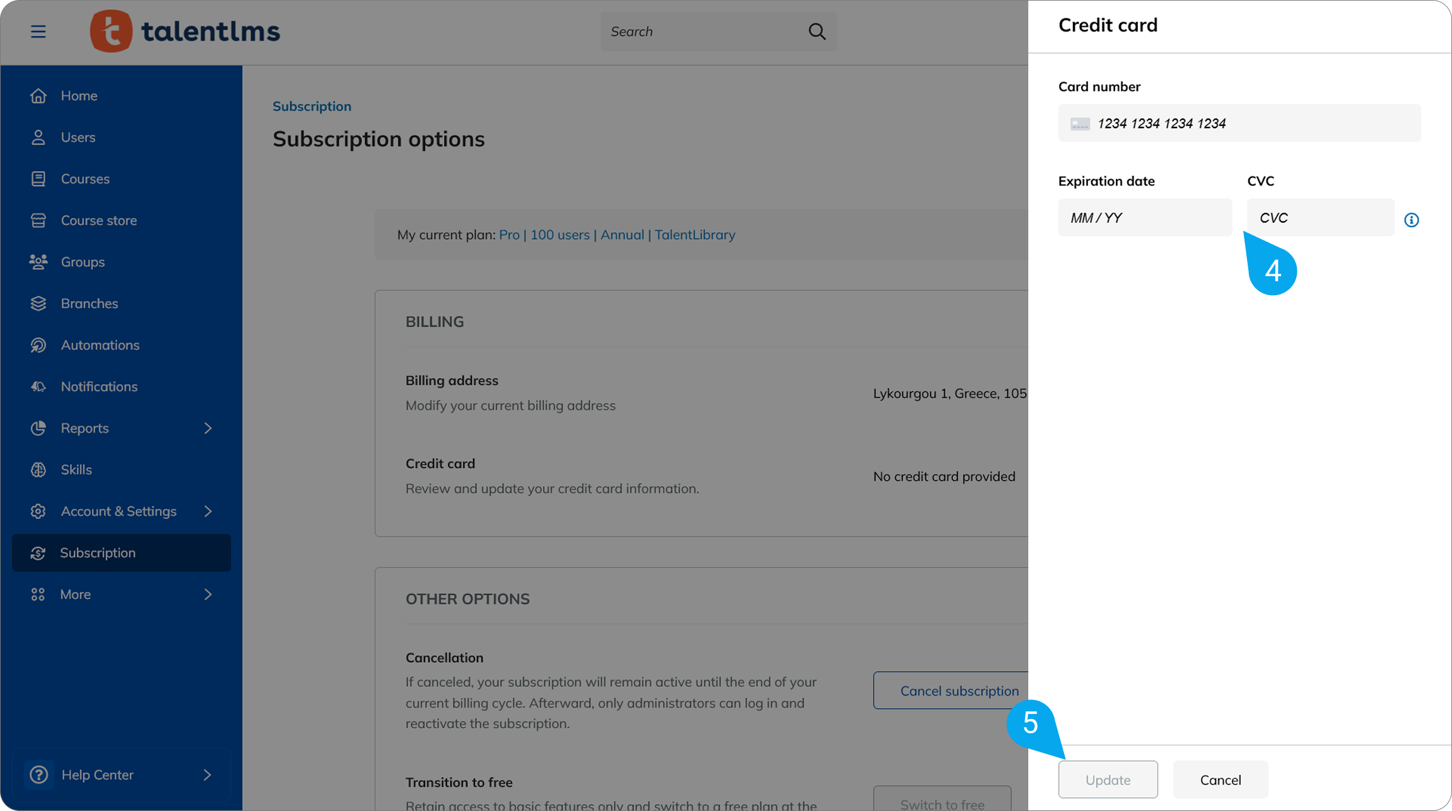1452x811 pixels.
Task: Open the hamburger navigation menu
Action: 38,31
